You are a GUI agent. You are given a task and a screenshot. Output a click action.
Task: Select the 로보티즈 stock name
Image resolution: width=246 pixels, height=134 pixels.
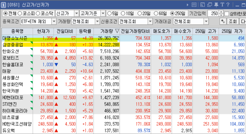pyautogui.click(x=11, y=58)
